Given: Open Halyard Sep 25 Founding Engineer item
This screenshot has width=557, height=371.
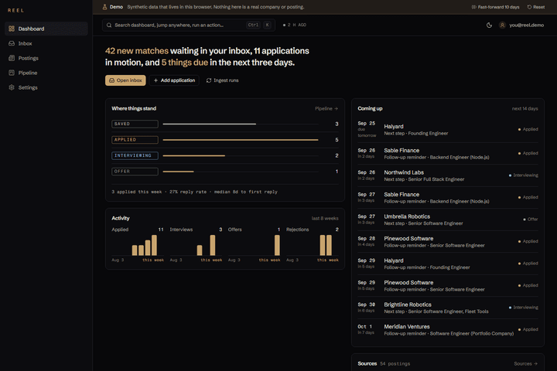Looking at the screenshot, I should click(x=448, y=130).
